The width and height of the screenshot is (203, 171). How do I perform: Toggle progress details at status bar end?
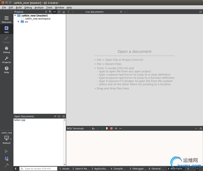[x=197, y=168]
